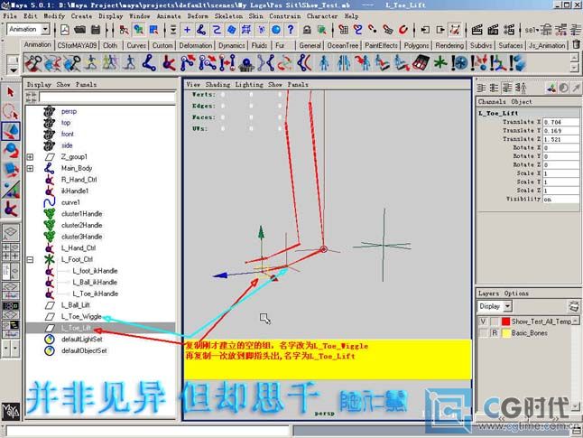The image size is (583, 438).
Task: Select the Joint tool shelf icon
Action: [x=150, y=62]
